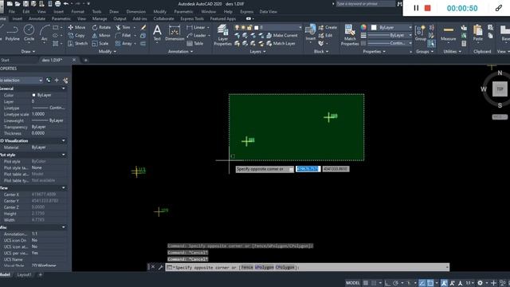Open Layer Properties manager
The width and height of the screenshot is (510, 287).
[x=223, y=35]
